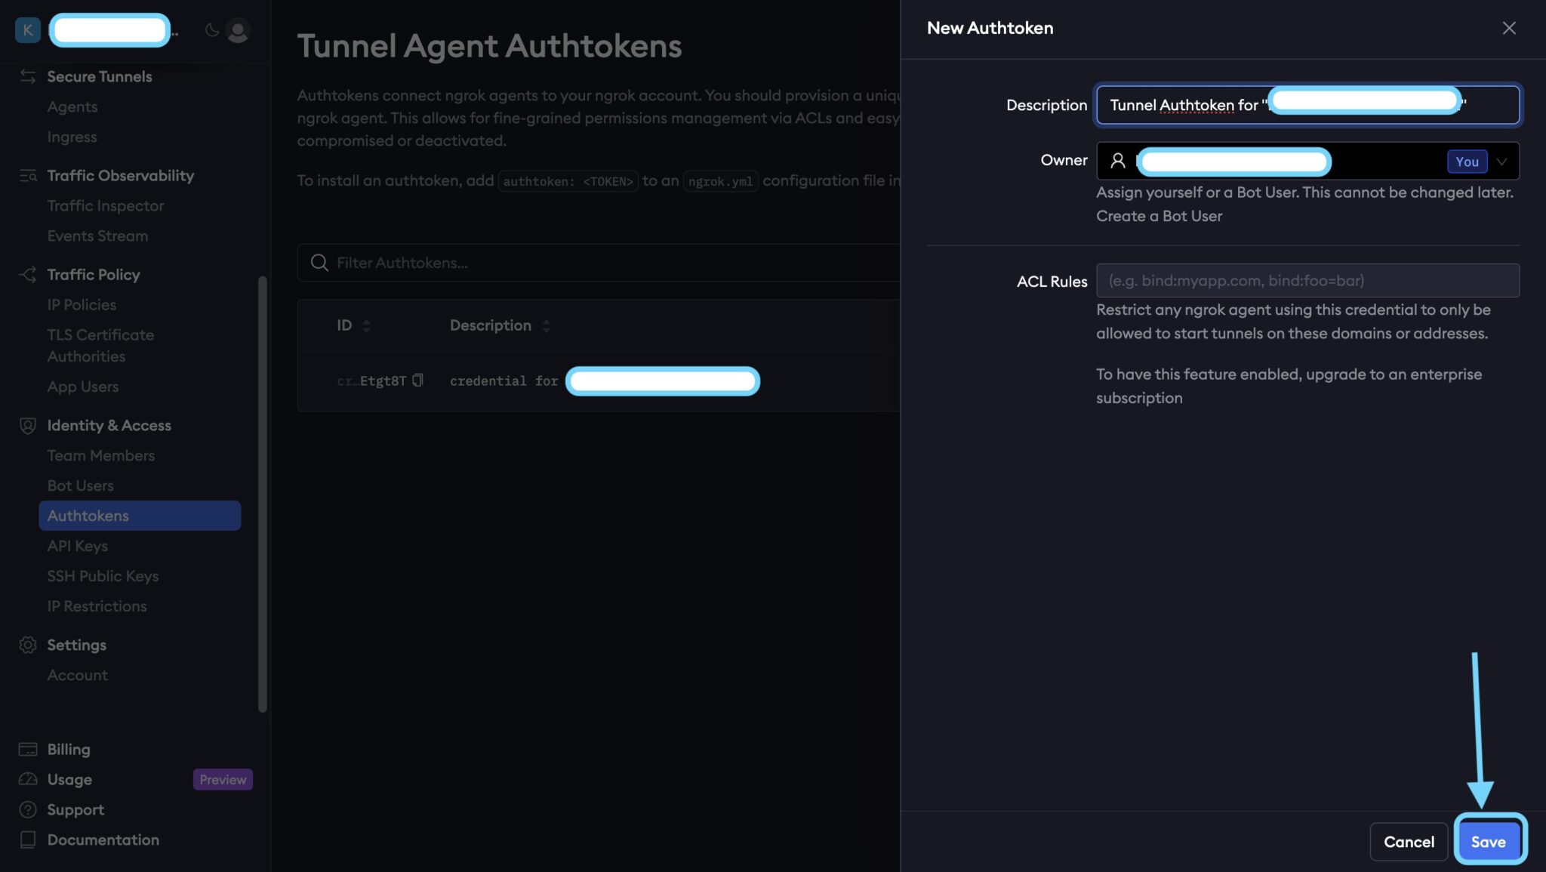Click the Settings gear icon
Viewport: 1546px width, 872px height.
click(x=28, y=645)
